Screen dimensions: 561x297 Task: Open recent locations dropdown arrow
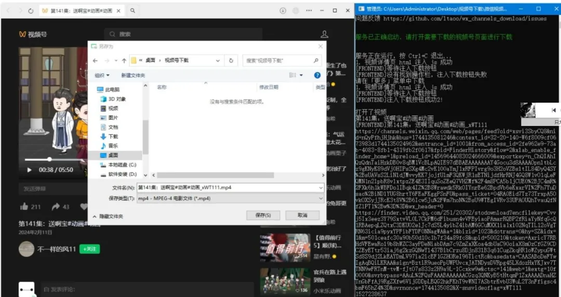(x=116, y=61)
